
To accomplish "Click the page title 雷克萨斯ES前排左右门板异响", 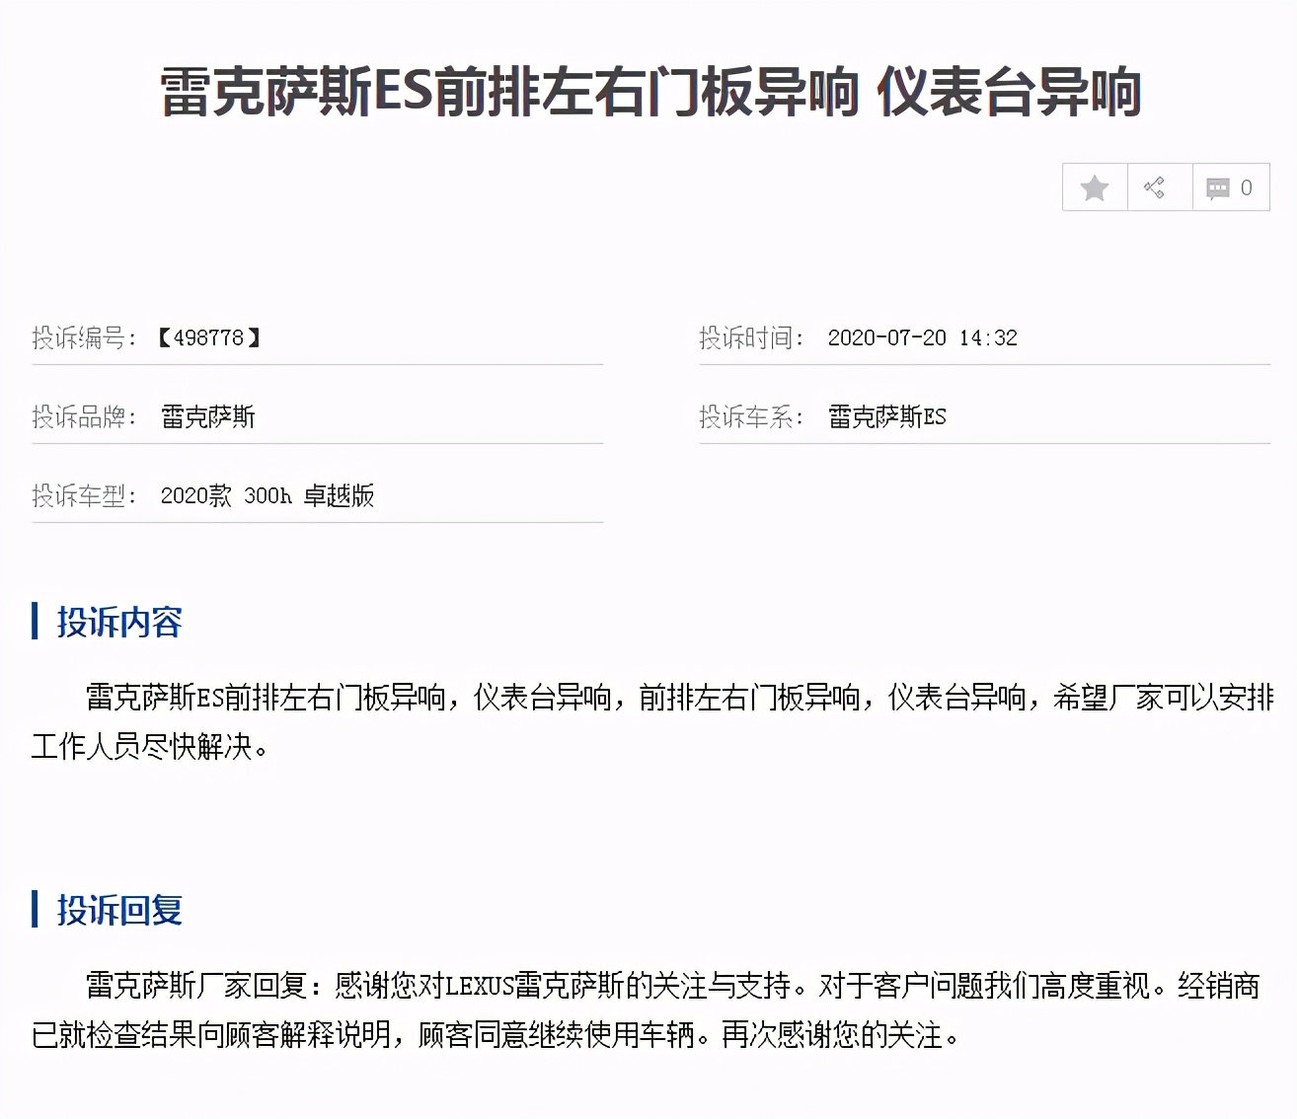I will pyautogui.click(x=510, y=93).
